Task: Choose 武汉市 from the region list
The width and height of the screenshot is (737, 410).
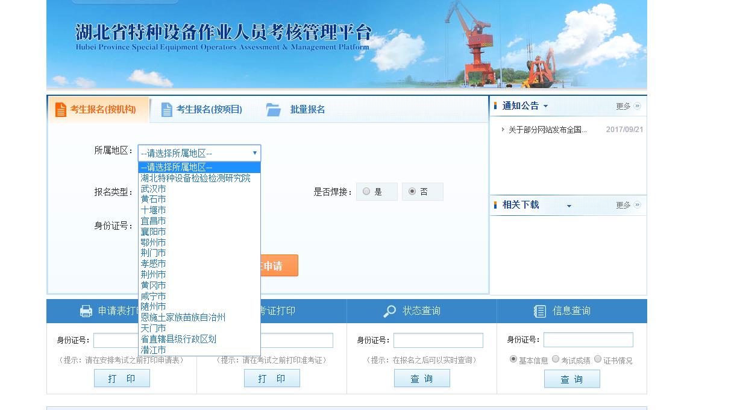Action: click(x=154, y=189)
